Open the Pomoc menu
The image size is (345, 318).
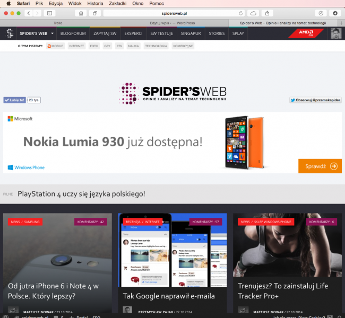click(x=157, y=4)
